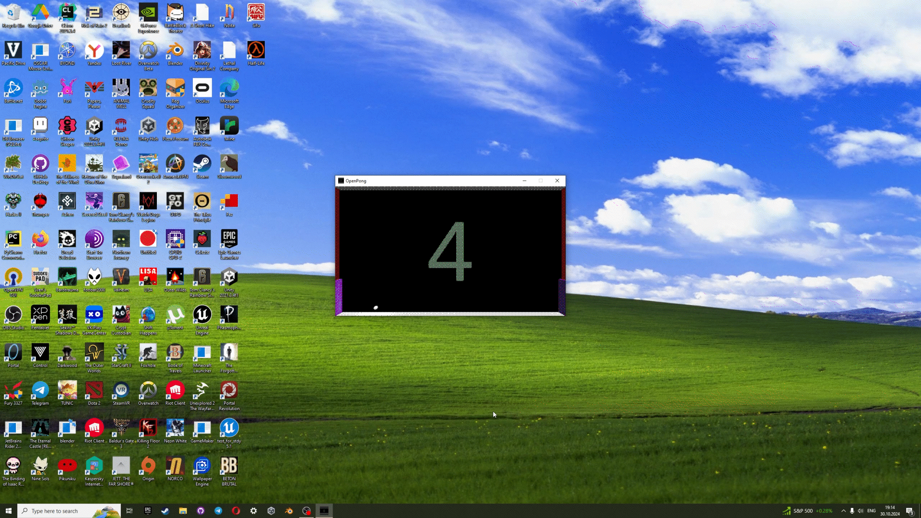This screenshot has width=921, height=518.
Task: Click the Telegram desktop icon
Action: coord(40,391)
